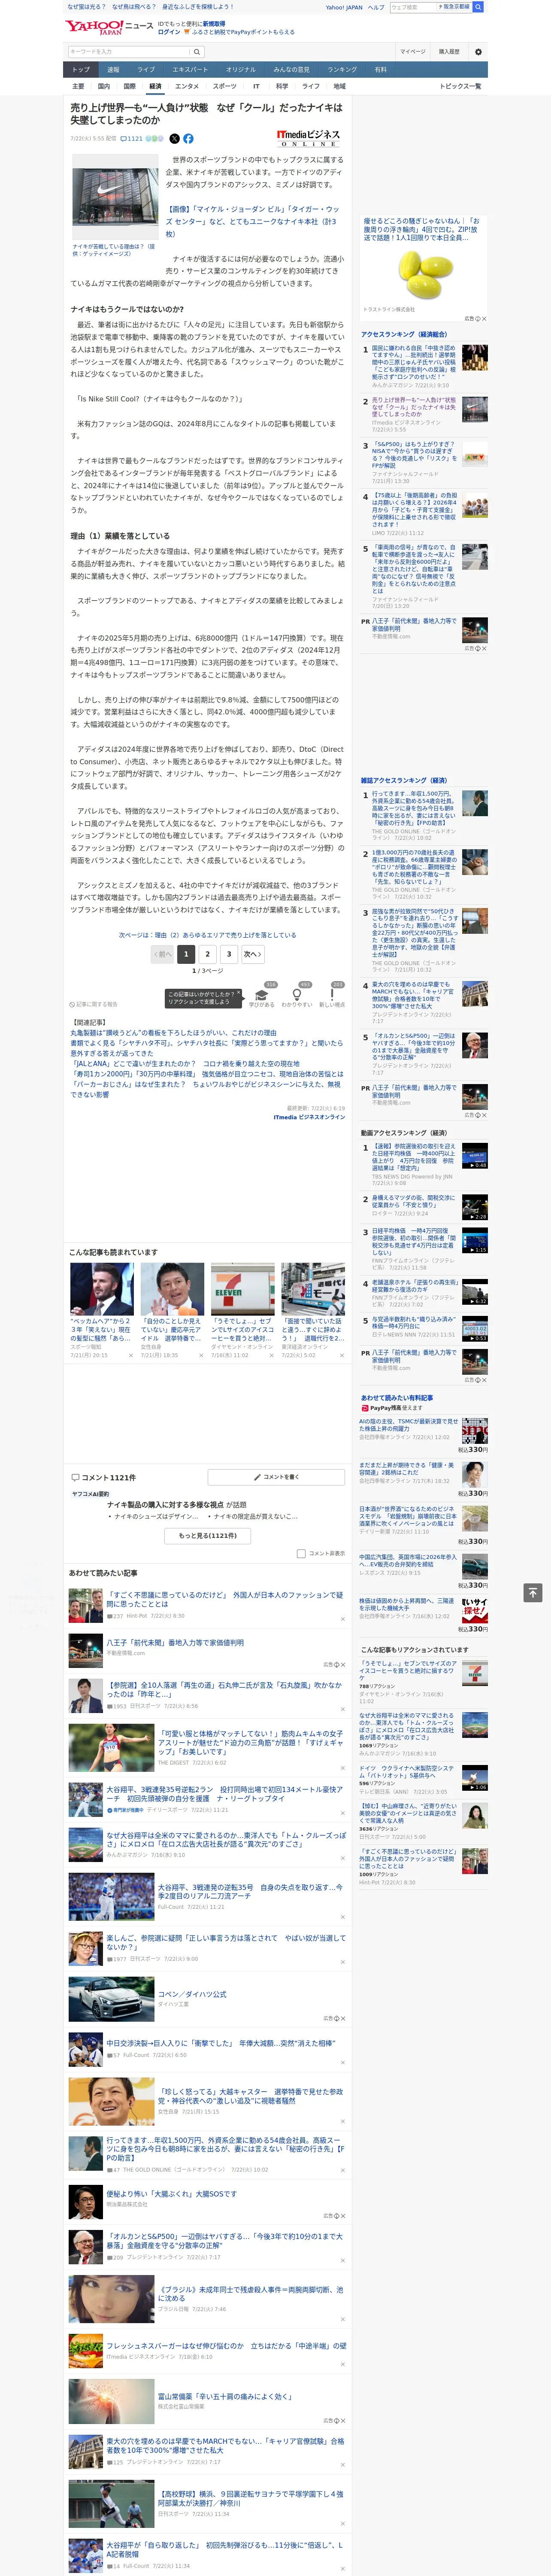Click the blue web search button icon
The width and height of the screenshot is (551, 2576).
479,7
